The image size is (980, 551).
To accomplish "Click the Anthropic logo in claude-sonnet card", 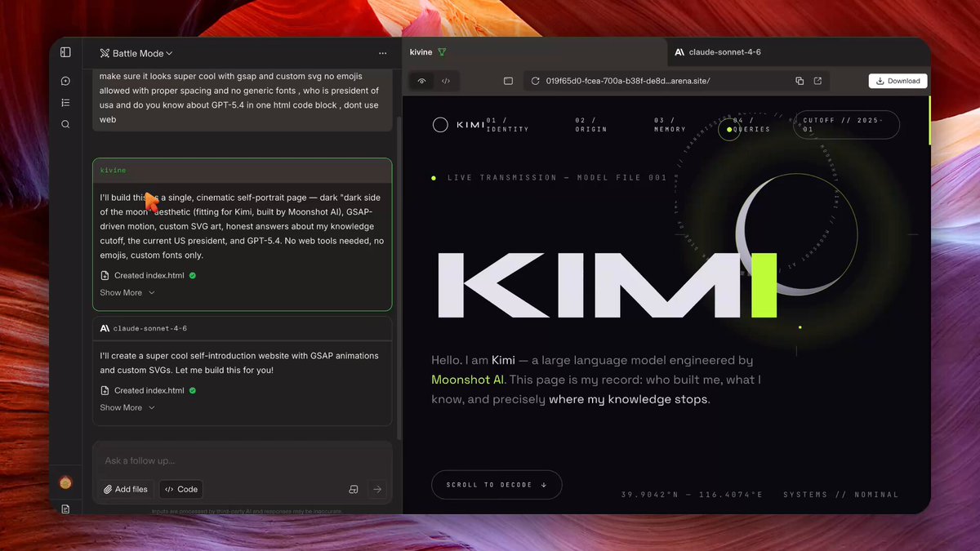I will point(105,328).
